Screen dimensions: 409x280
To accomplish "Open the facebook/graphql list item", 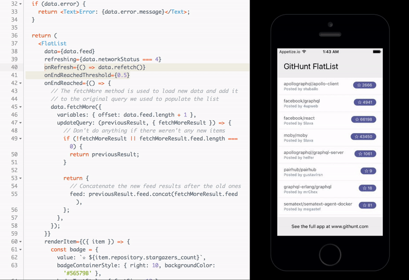I will click(x=330, y=103).
